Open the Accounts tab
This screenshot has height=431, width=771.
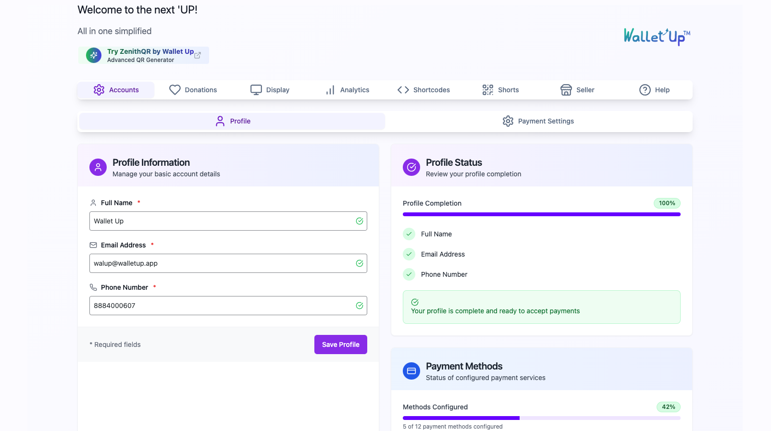coord(116,90)
